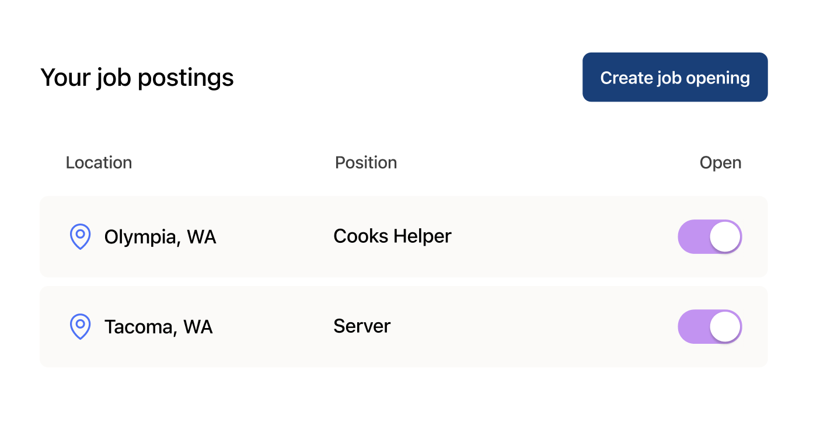Click the Position column header
Image resolution: width=813 pixels, height=422 pixels.
[x=366, y=162]
